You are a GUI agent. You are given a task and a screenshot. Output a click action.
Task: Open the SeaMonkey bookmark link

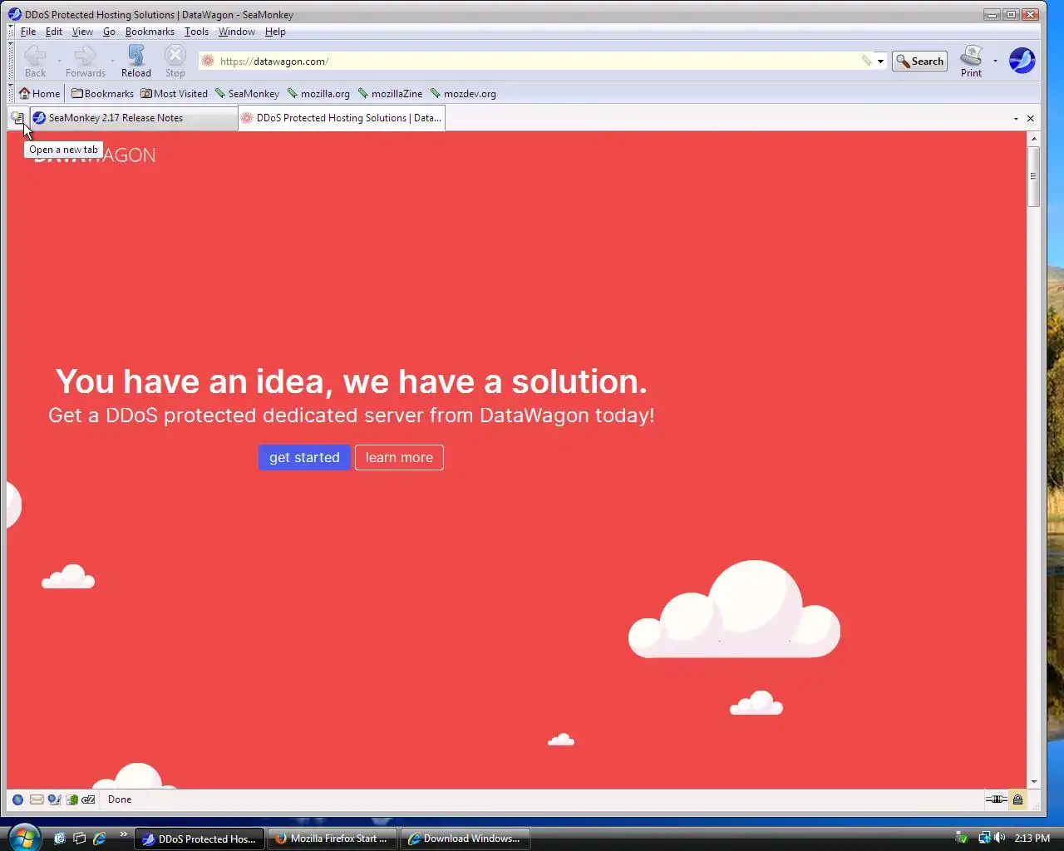pos(247,93)
